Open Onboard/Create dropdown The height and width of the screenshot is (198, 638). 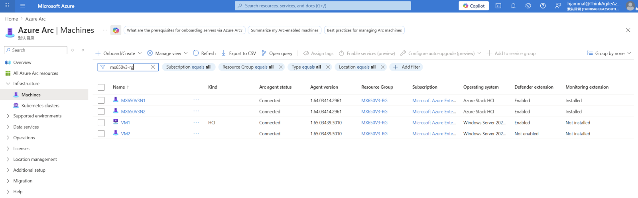click(118, 53)
